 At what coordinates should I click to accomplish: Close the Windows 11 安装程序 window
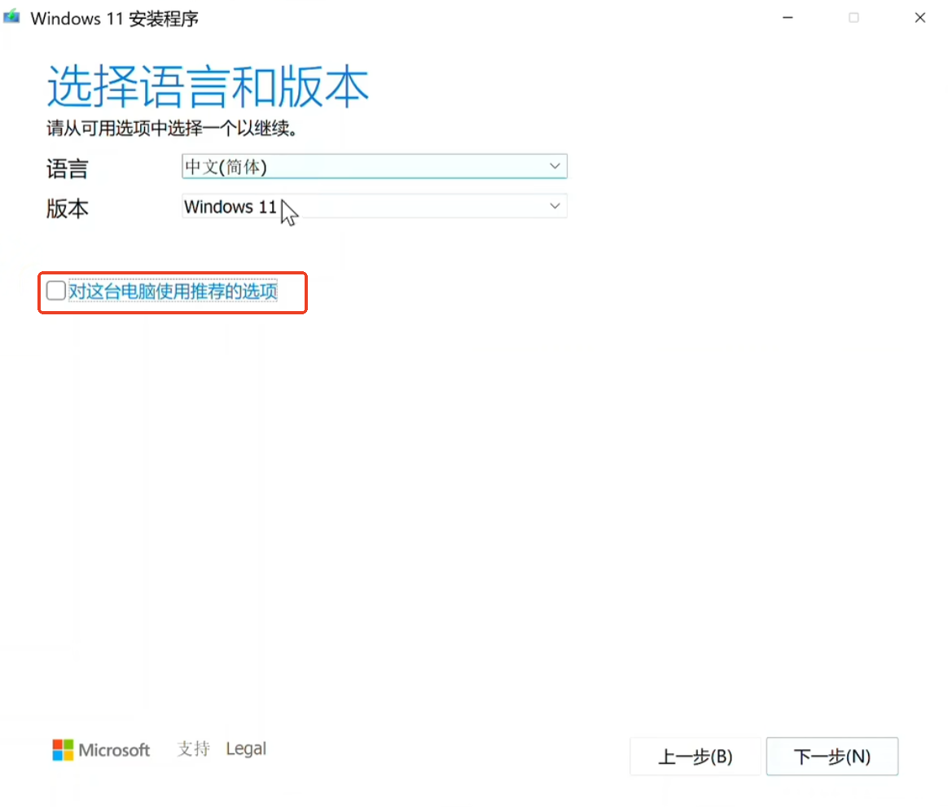coord(920,18)
